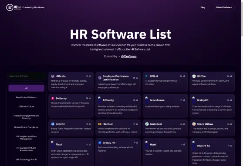
Task: Open the Hiretual card title
Action: [108, 124]
